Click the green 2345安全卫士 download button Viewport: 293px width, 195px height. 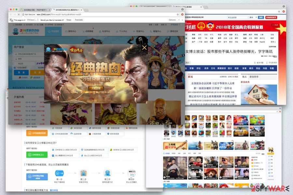[37, 155]
